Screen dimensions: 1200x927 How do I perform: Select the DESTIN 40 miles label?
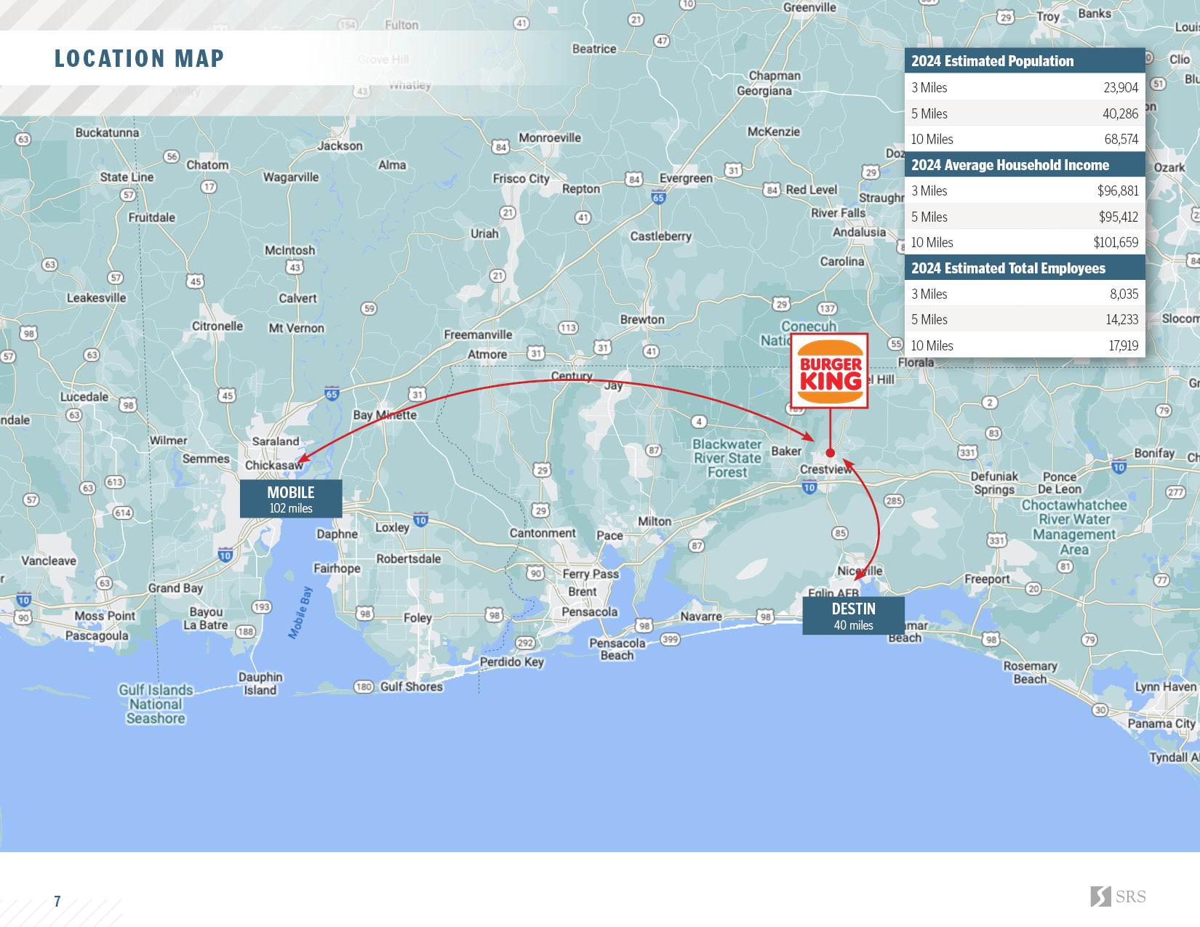point(853,616)
